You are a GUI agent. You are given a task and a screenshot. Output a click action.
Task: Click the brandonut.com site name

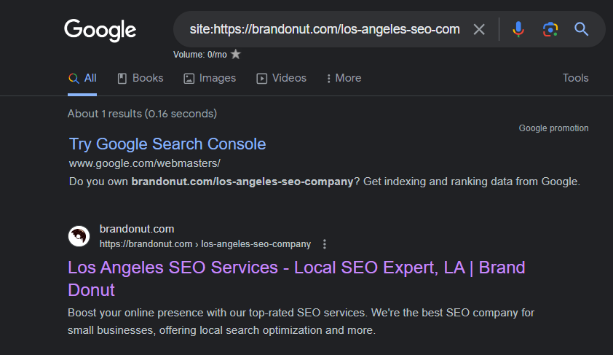[137, 229]
